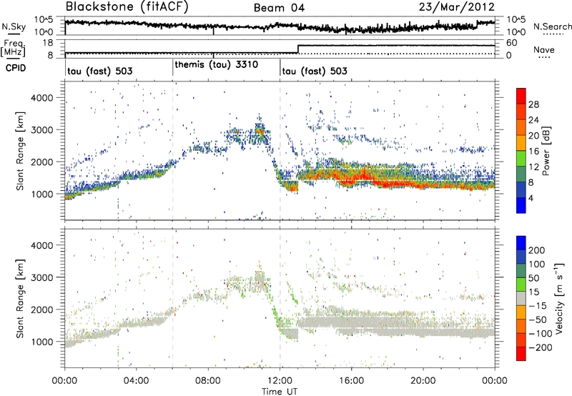Screen dimensions: 572x396
Task: Click the '2000' tick on the velocity panel axis
Action: click(x=41, y=310)
